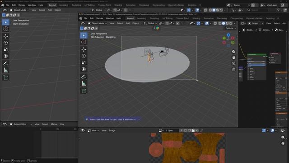Image resolution: width=289 pixels, height=163 pixels.
Task: Toggle X-ray in front viewport header
Action: tap(215, 23)
